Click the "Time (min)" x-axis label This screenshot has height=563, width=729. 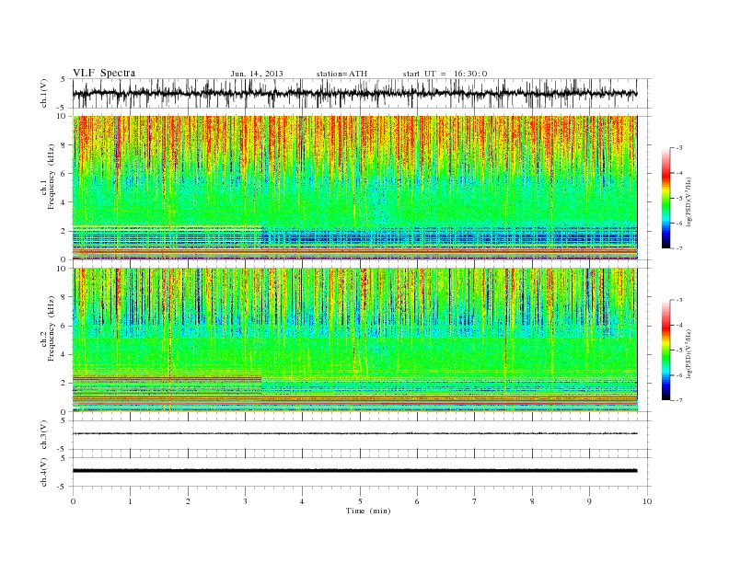click(x=368, y=511)
